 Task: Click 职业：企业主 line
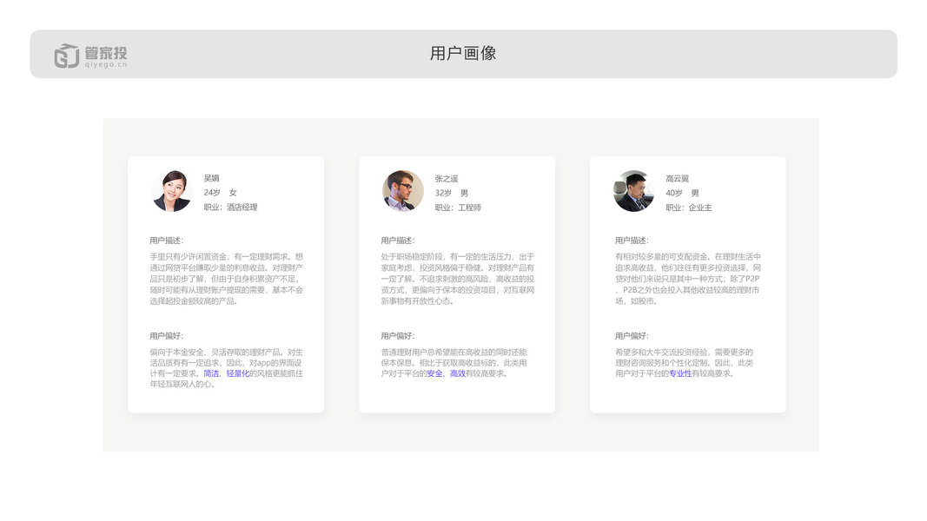689,208
